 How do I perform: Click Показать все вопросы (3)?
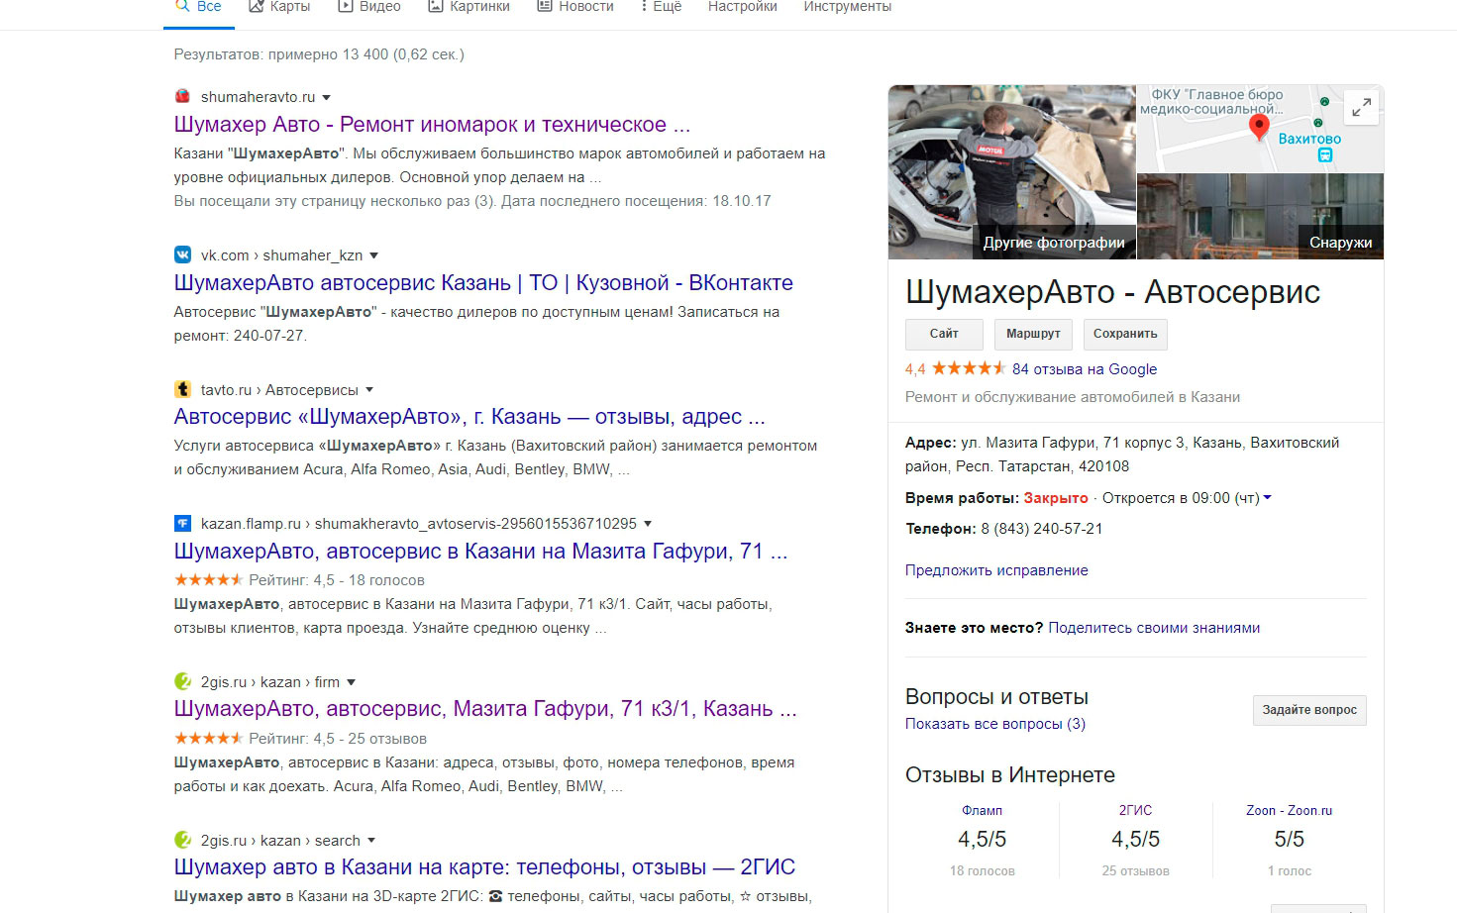[x=995, y=724]
